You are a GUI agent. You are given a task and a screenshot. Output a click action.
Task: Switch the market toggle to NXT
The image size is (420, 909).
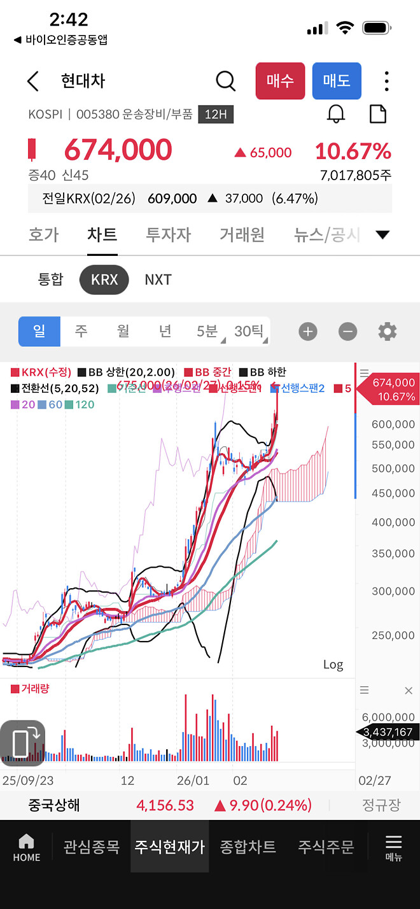point(158,279)
